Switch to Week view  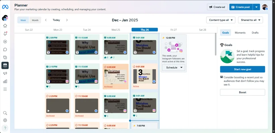[x=23, y=20]
